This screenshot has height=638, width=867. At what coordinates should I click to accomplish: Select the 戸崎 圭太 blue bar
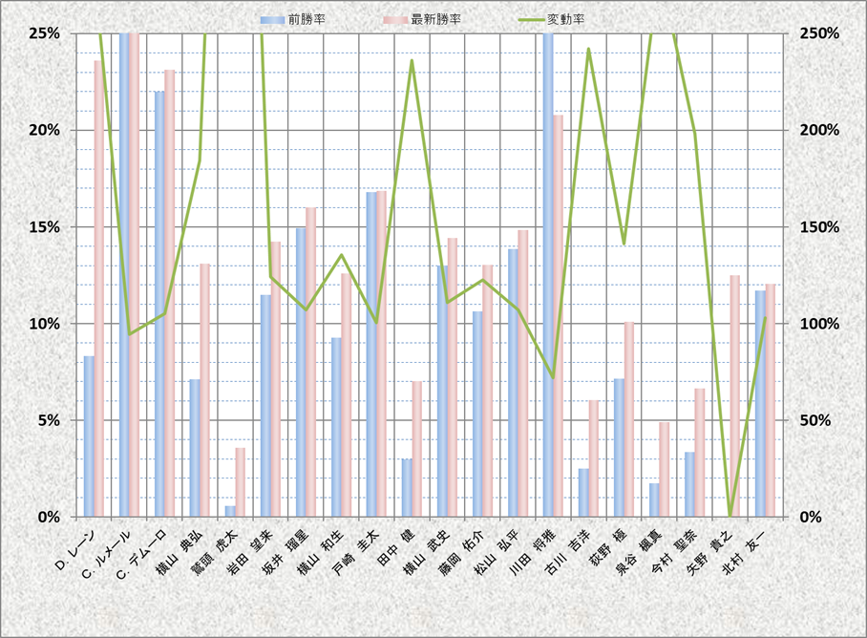pyautogui.click(x=371, y=353)
